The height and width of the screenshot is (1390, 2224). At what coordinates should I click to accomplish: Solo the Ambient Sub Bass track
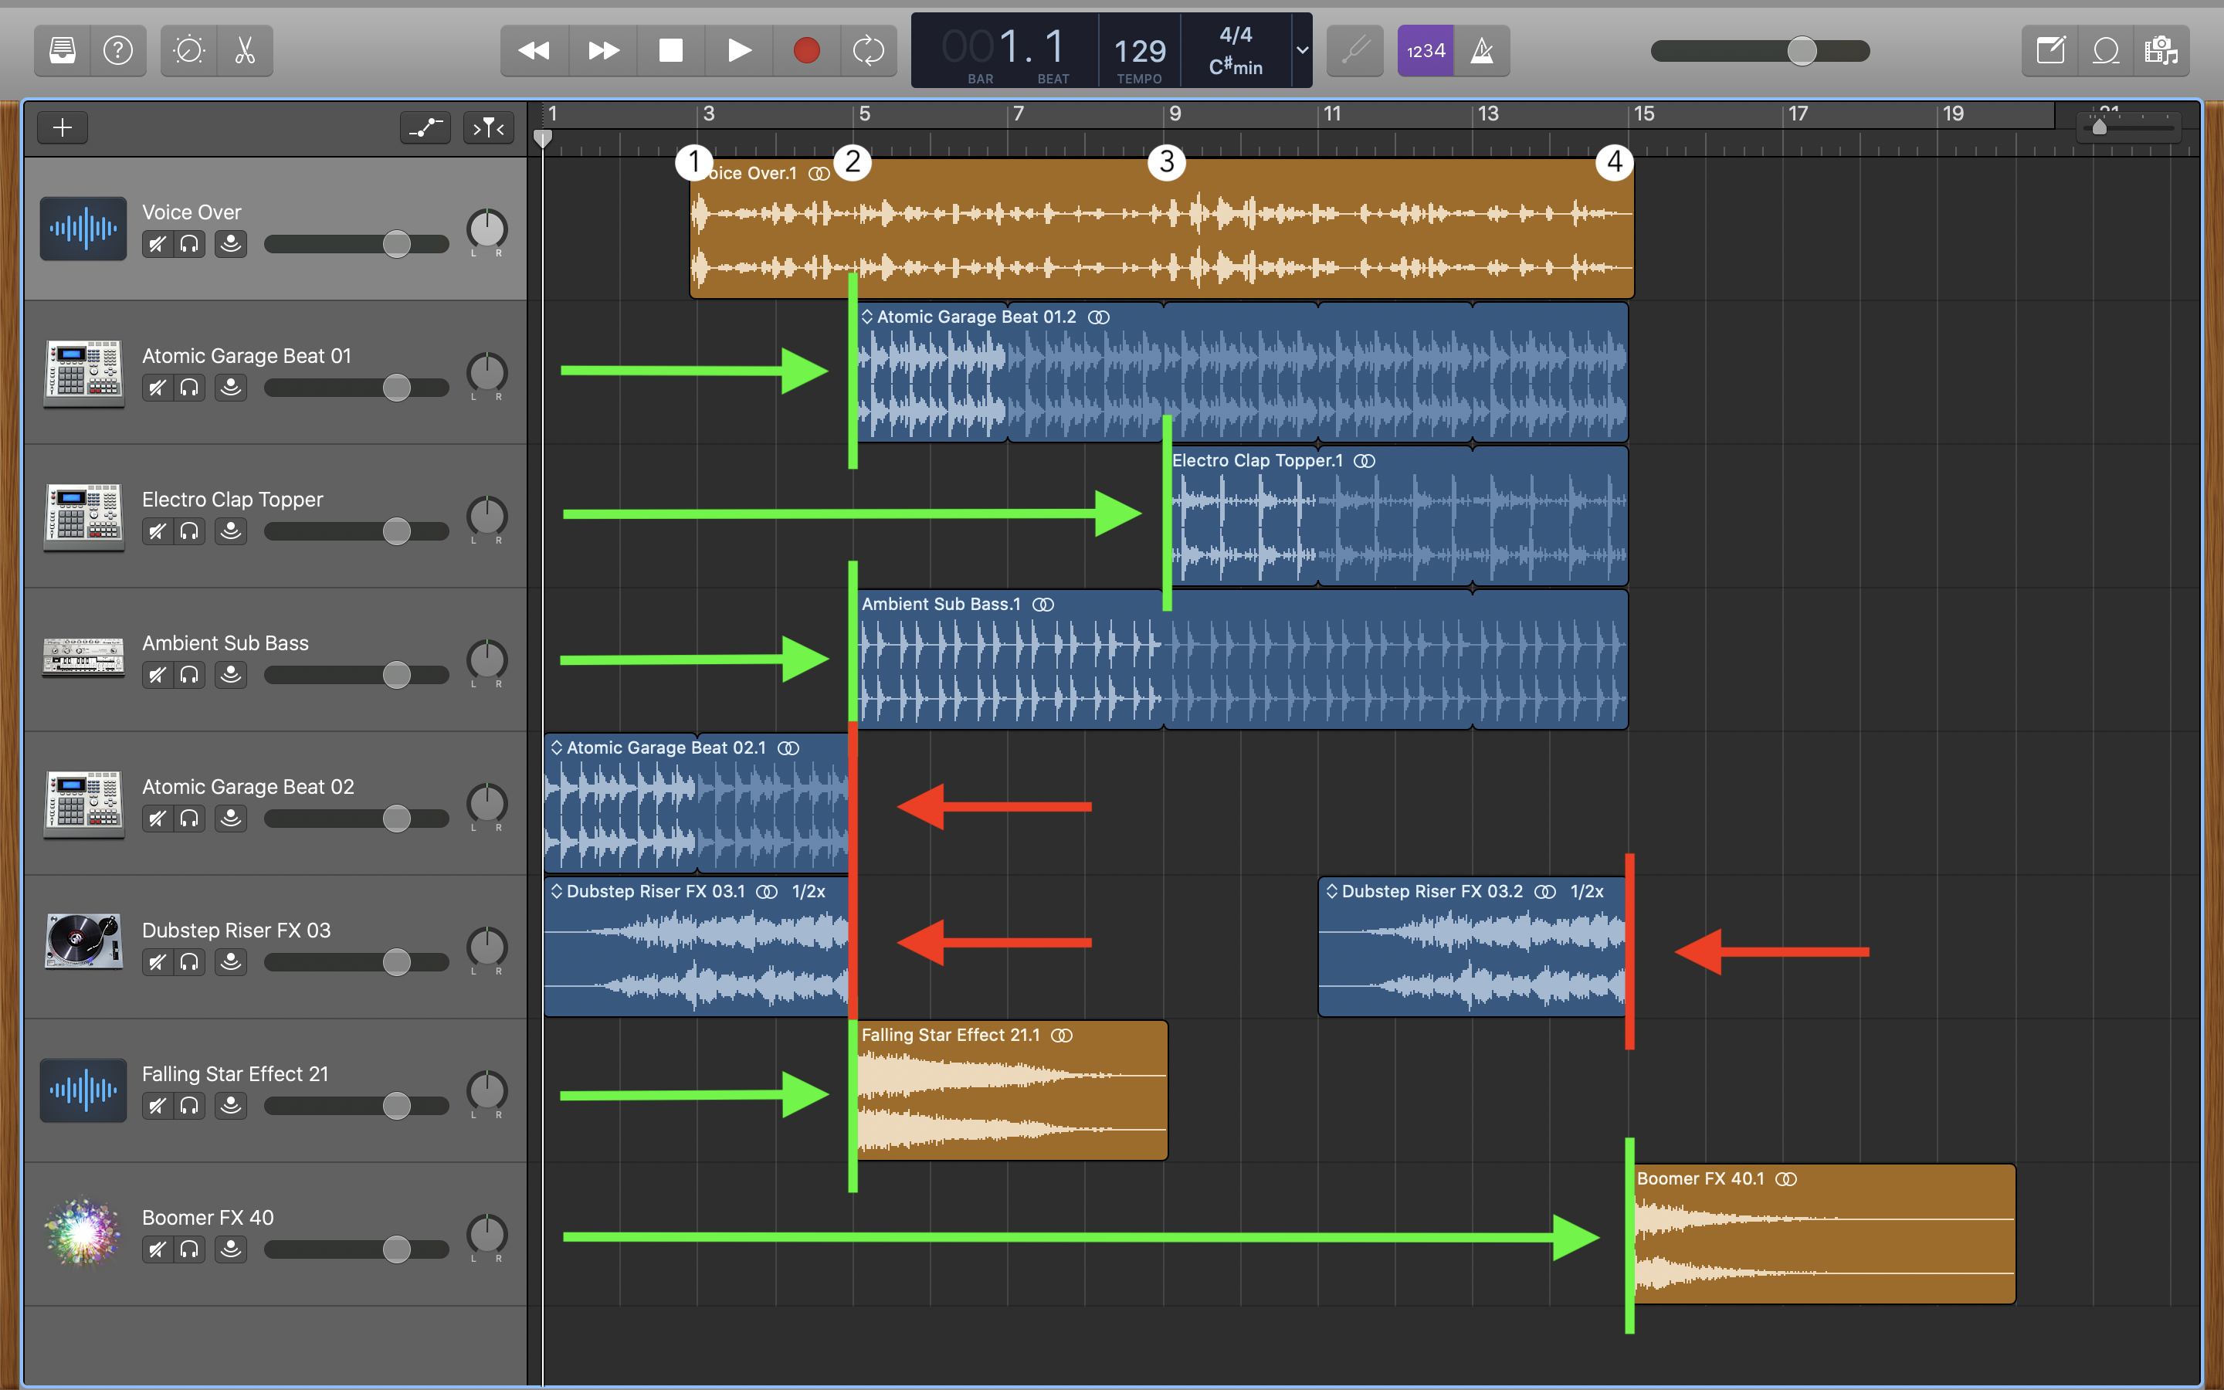point(190,674)
